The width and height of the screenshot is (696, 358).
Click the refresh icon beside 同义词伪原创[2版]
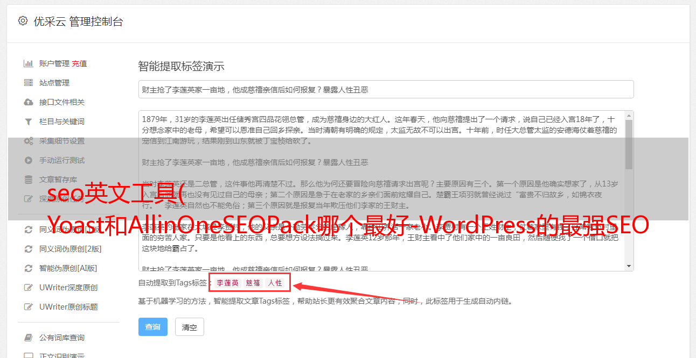[x=29, y=249]
